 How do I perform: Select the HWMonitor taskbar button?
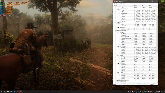(21, 92)
